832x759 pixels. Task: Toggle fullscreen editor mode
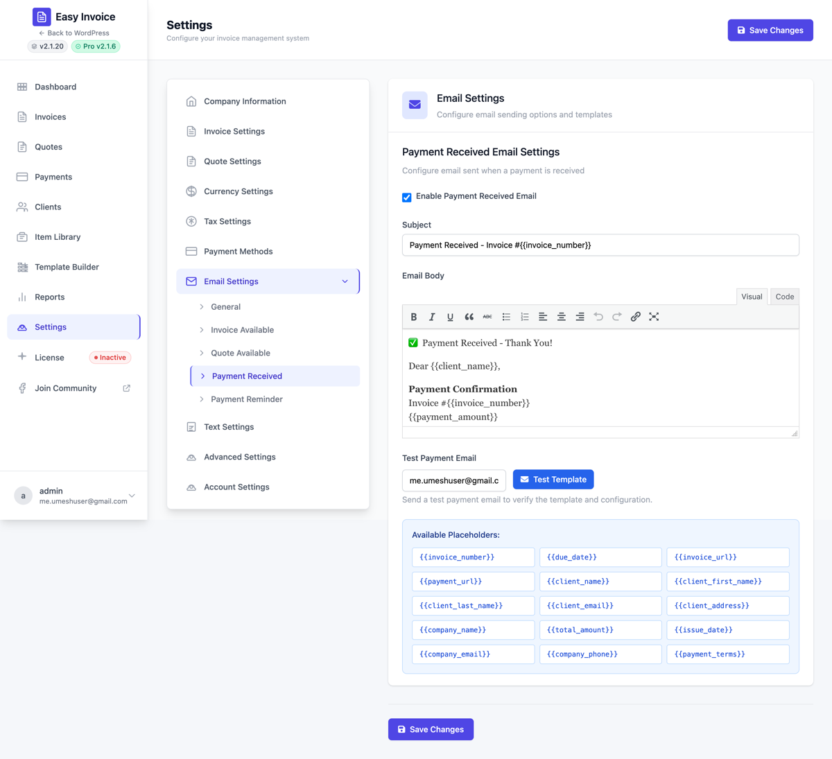pos(654,317)
